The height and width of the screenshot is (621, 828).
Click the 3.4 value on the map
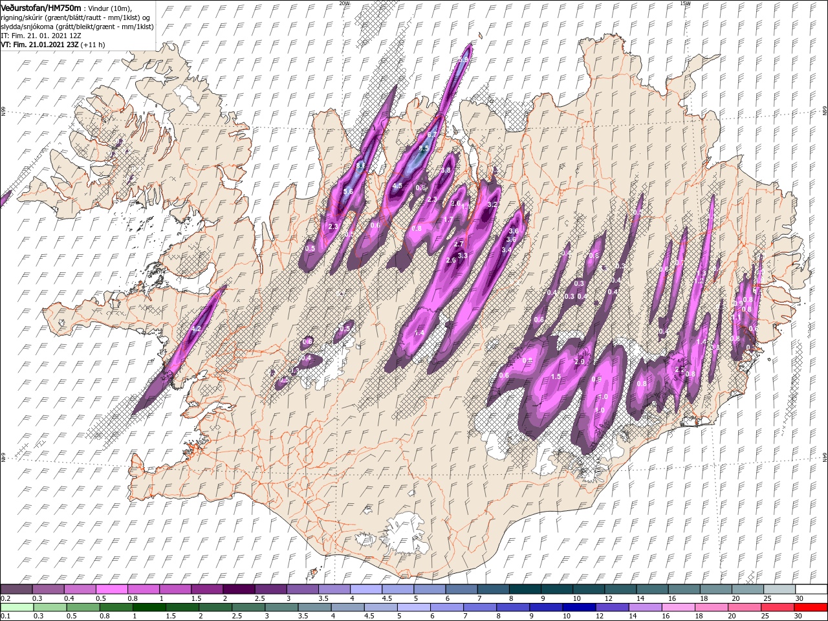[x=507, y=250]
